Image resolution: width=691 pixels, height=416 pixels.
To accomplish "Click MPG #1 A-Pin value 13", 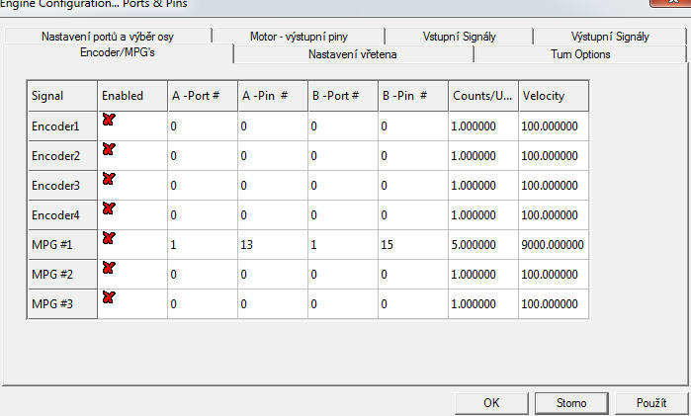I will pos(247,245).
